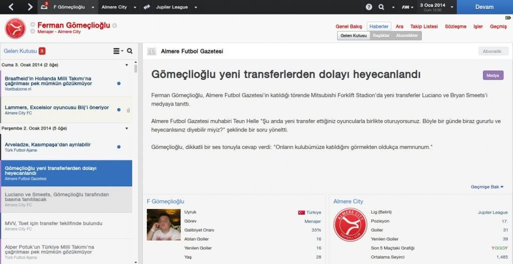The image size is (513, 264).
Task: Click the swap arrows icon before Jupiler League
Action: (147, 7)
